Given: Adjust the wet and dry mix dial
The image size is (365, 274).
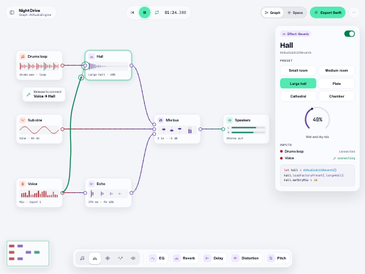Looking at the screenshot, I should (317, 119).
